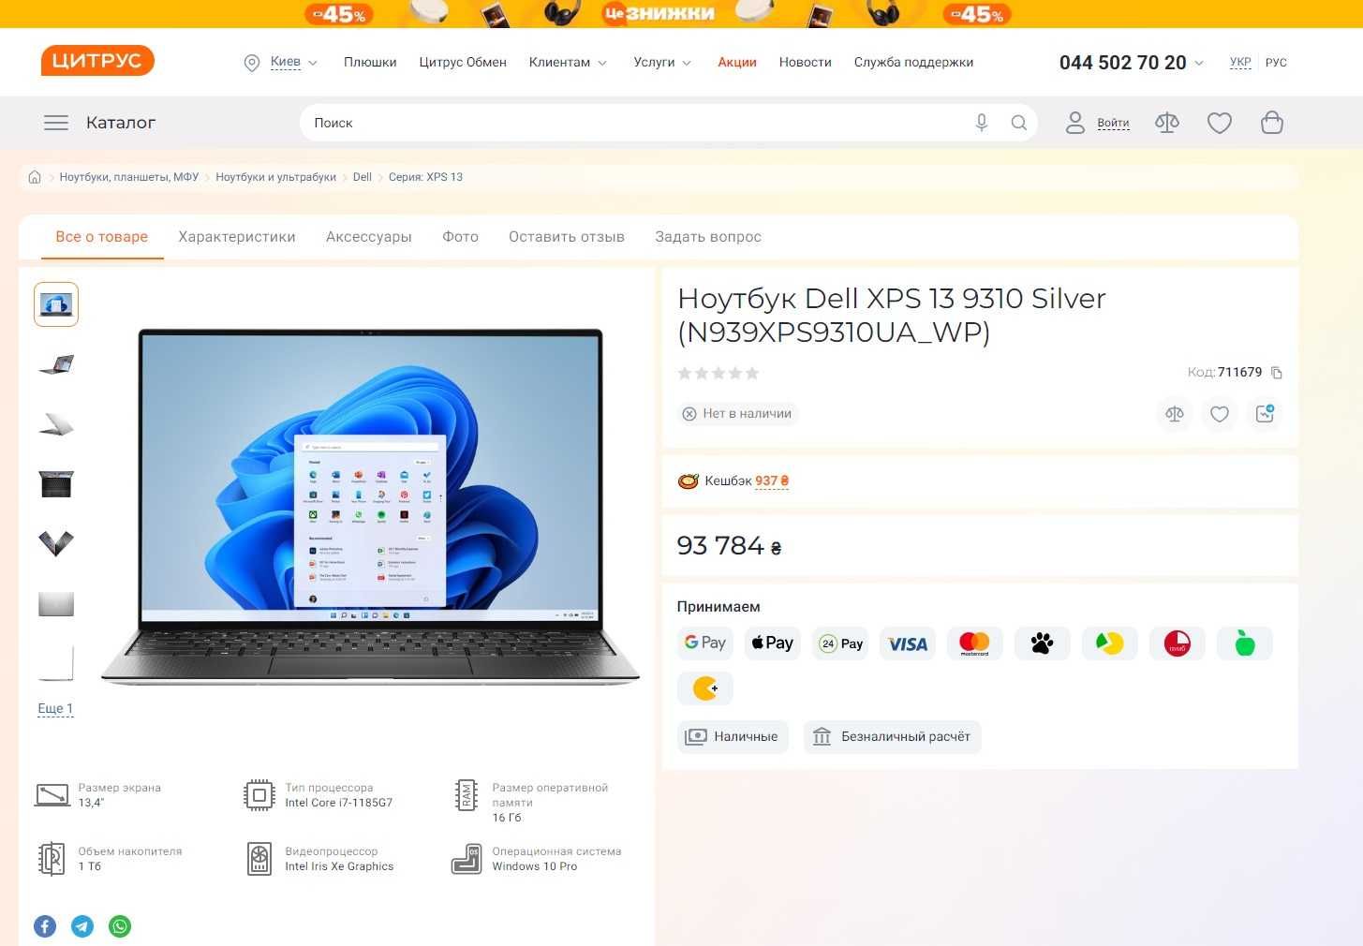The width and height of the screenshot is (1363, 946).
Task: Switch language to УКР
Action: point(1240,63)
